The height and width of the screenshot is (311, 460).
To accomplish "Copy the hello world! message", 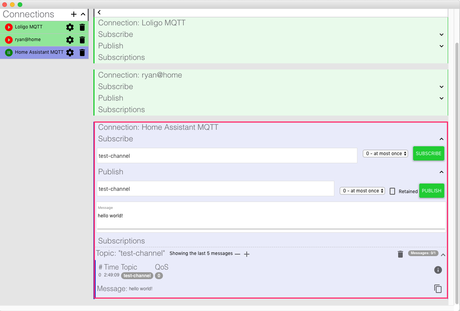I will (x=438, y=289).
